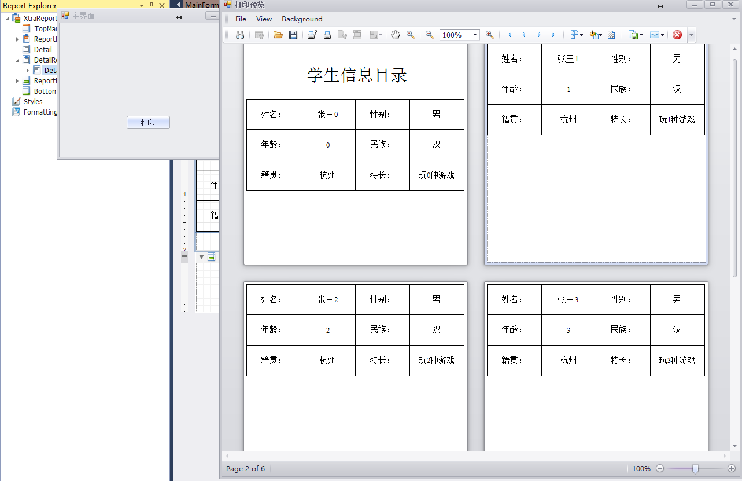Go to the last page arrow icon
The width and height of the screenshot is (742, 481).
553,35
